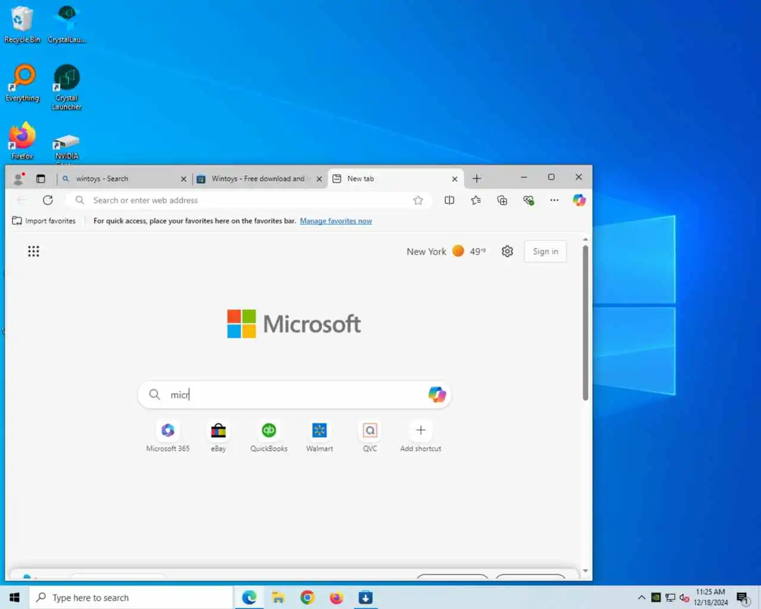Viewport: 761px width, 609px height.
Task: Open eBay shortcut tile
Action: click(x=218, y=437)
